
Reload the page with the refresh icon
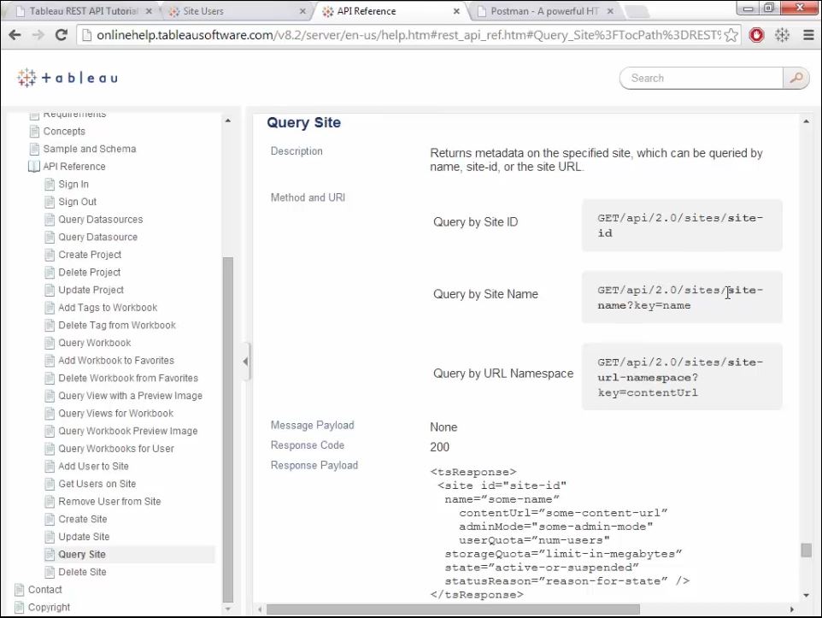pyautogui.click(x=62, y=35)
